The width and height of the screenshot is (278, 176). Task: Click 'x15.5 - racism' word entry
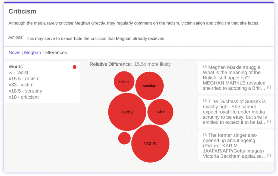click(x=24, y=79)
